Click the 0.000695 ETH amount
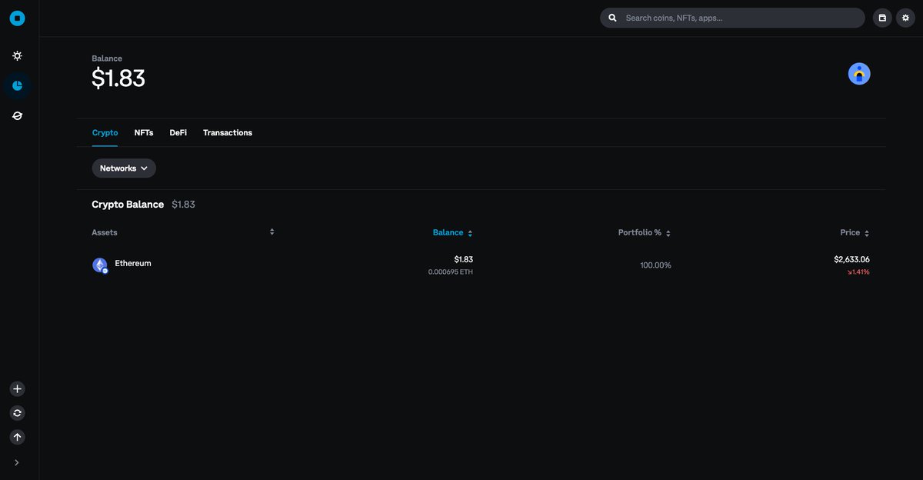 (x=451, y=272)
